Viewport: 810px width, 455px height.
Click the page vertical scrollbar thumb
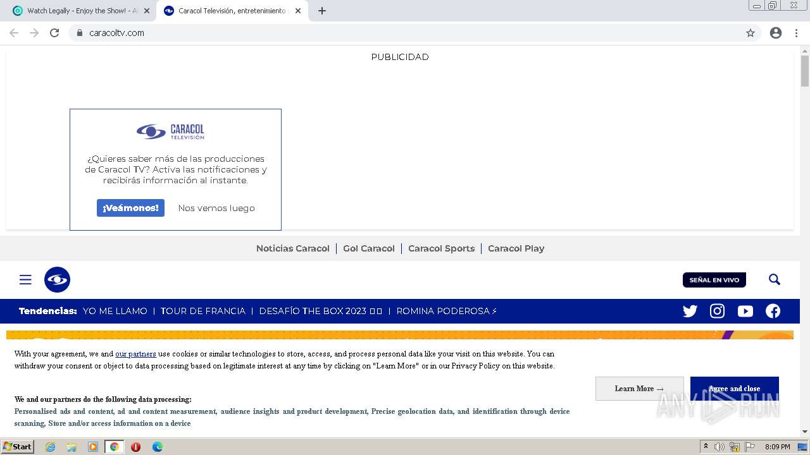805,71
